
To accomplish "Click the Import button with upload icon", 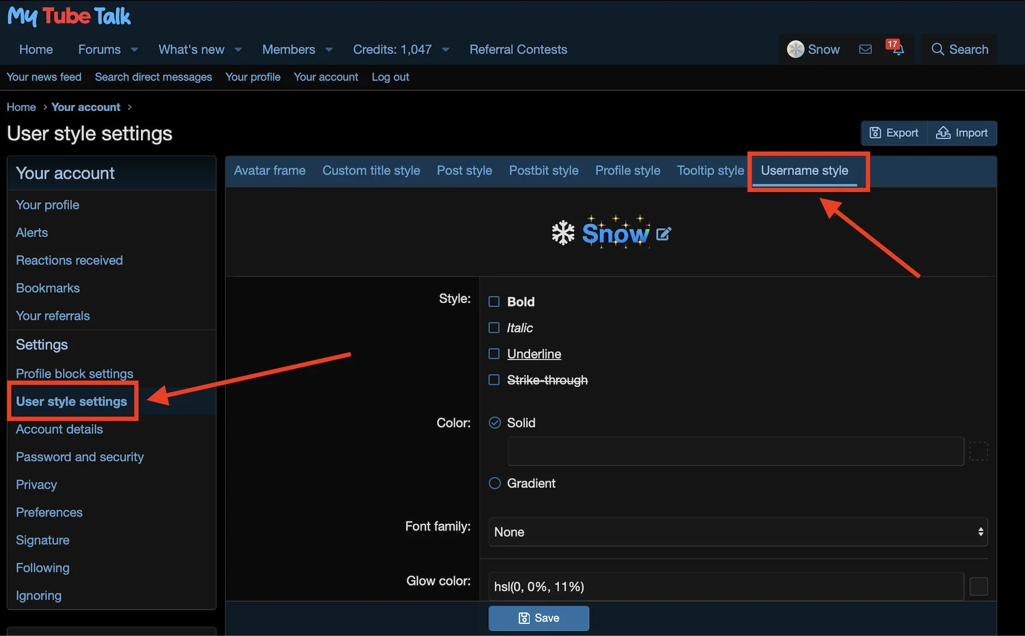I will pos(962,133).
